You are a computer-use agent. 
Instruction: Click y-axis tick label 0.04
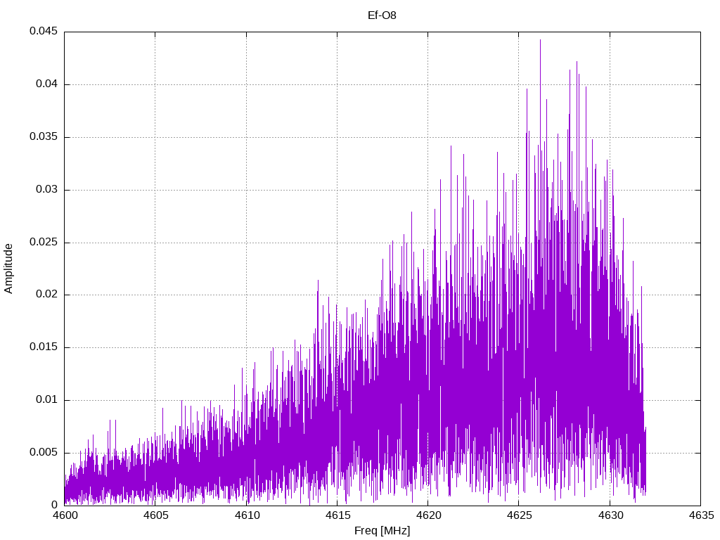[x=47, y=84]
